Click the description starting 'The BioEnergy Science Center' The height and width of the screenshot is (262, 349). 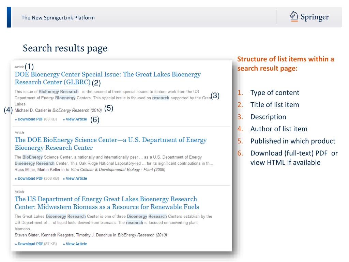pyautogui.click(x=114, y=160)
